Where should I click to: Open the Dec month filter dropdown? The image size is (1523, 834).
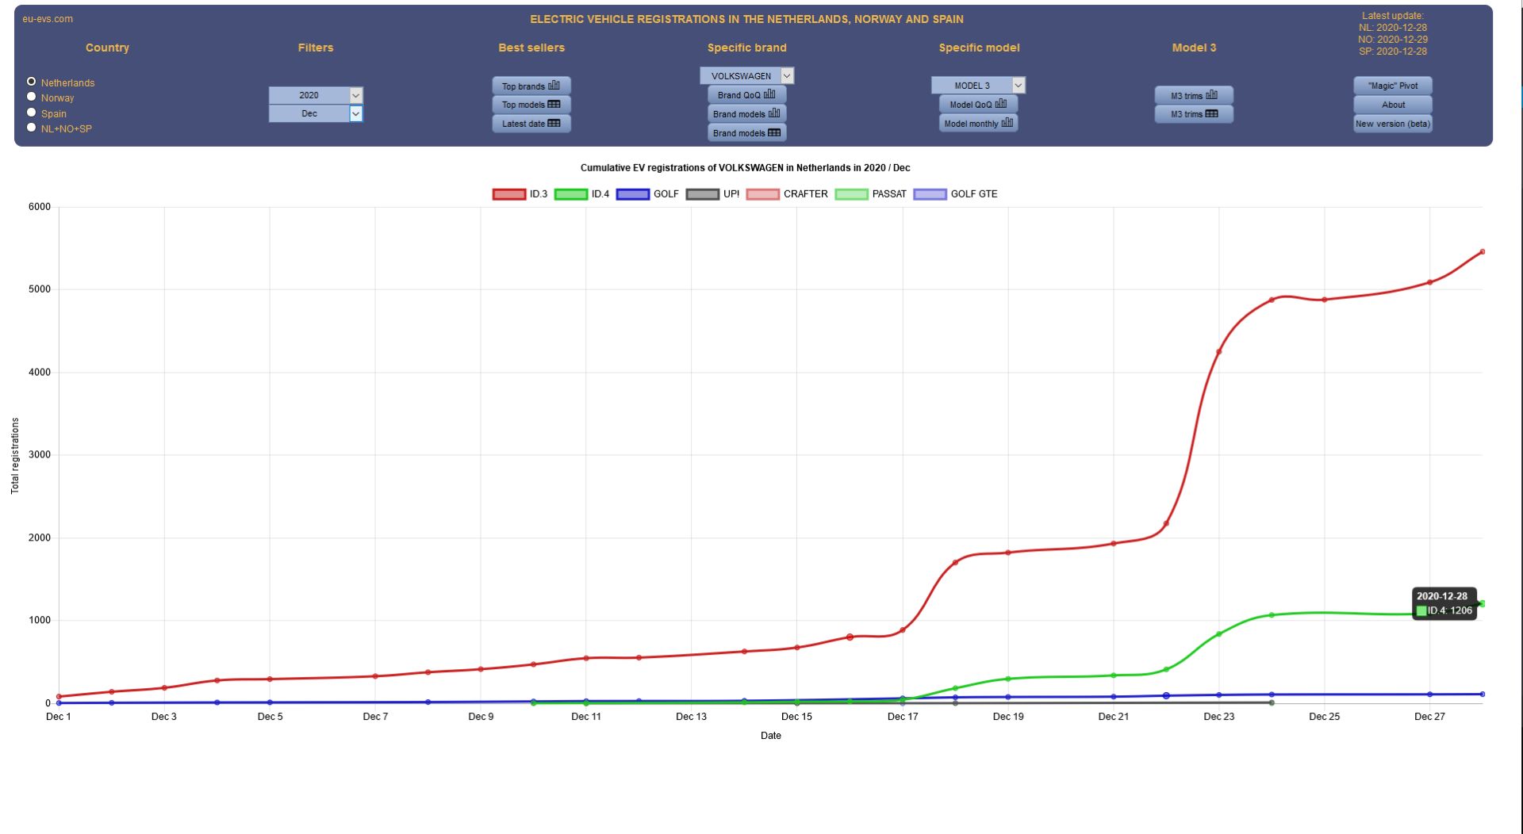316,114
